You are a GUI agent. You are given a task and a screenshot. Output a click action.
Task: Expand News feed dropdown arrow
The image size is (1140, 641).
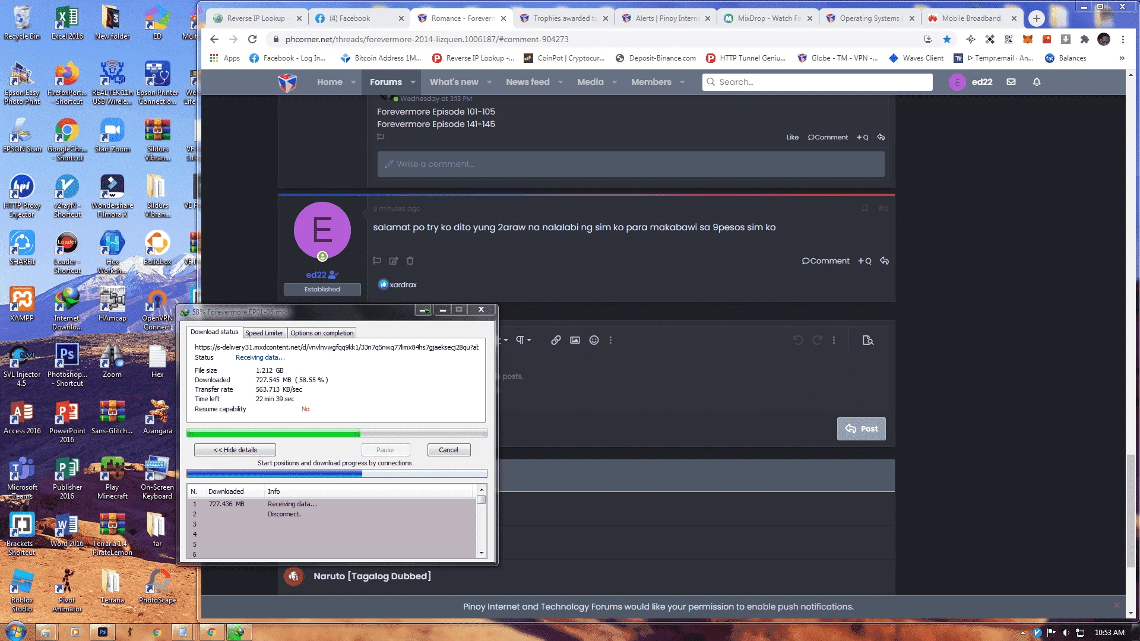(560, 82)
